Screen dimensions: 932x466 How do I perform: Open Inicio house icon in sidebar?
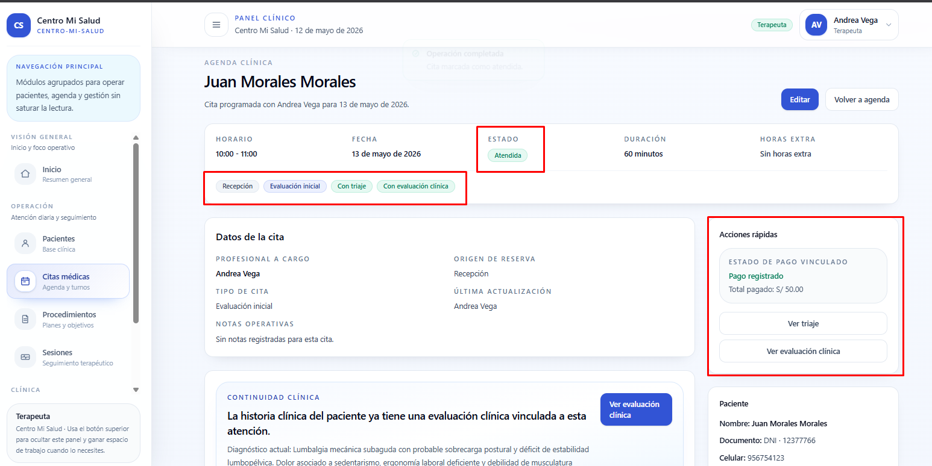25,174
